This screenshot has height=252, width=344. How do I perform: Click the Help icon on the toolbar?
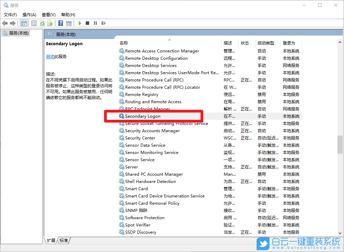coord(60,23)
